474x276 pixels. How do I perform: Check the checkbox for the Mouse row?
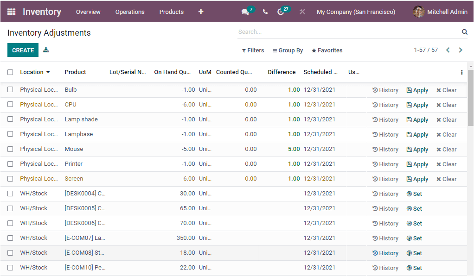[x=10, y=149]
